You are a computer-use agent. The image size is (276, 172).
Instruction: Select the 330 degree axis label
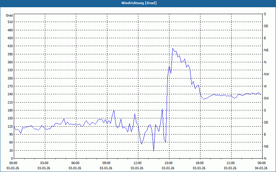coord(10,70)
